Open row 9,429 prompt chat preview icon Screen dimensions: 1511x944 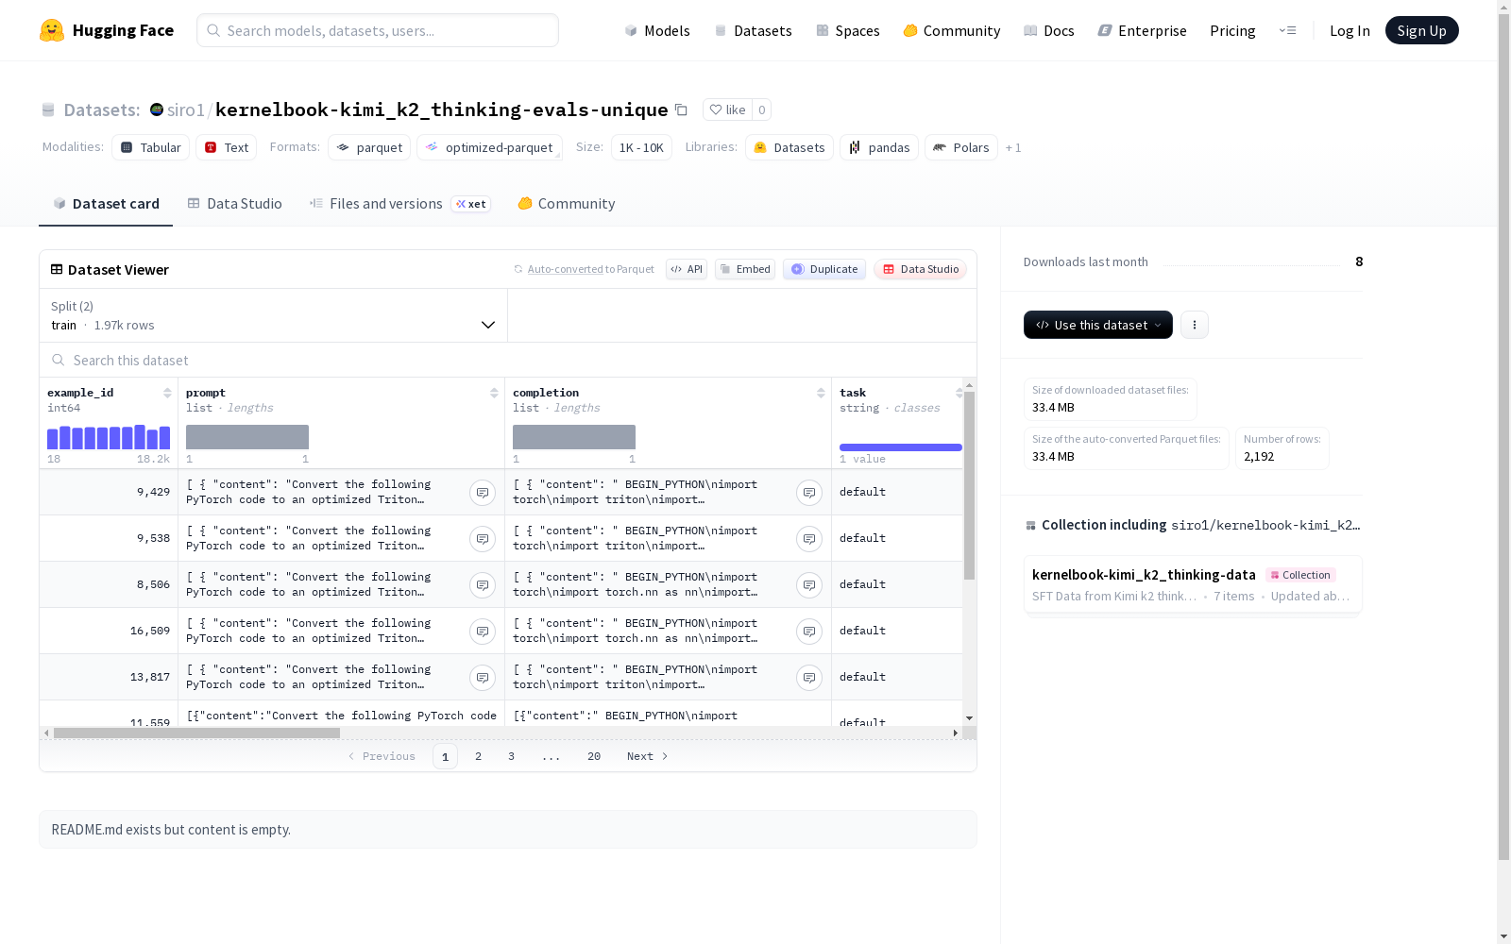point(483,492)
